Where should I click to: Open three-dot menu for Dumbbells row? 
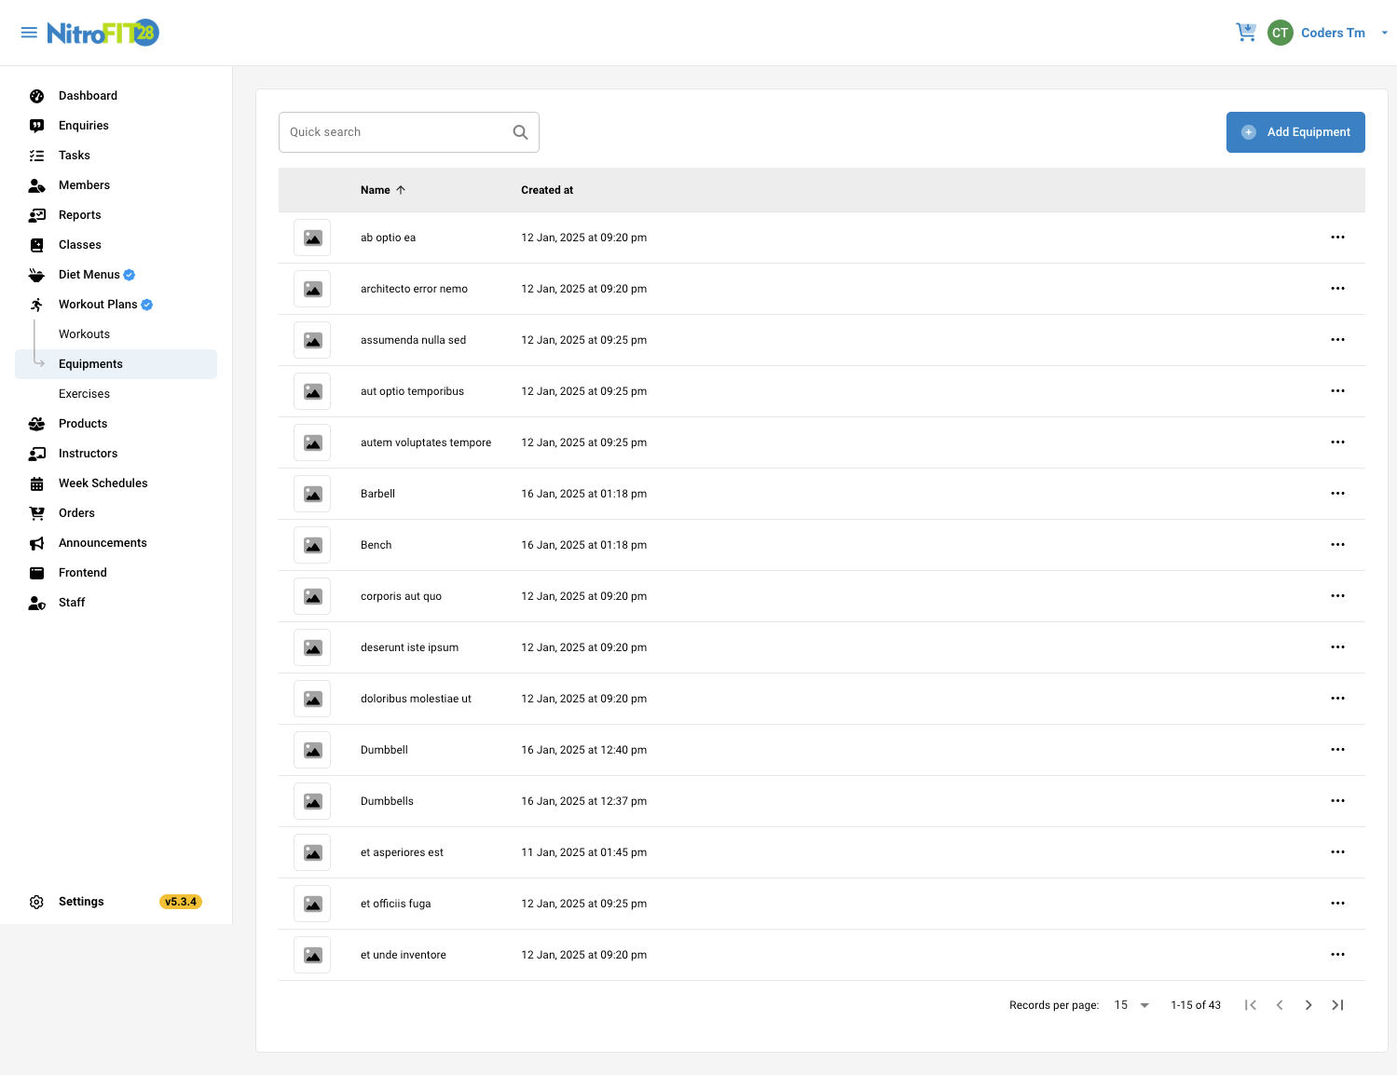click(x=1337, y=801)
